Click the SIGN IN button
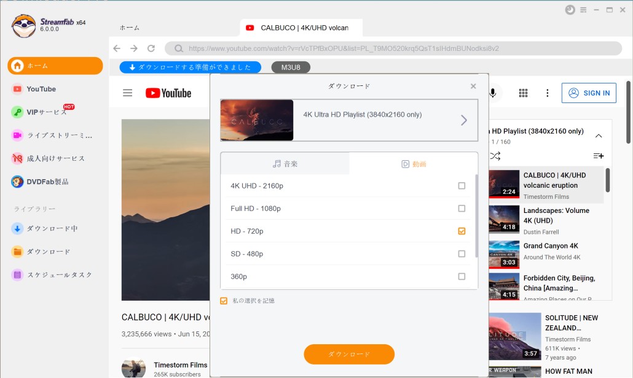 click(589, 93)
